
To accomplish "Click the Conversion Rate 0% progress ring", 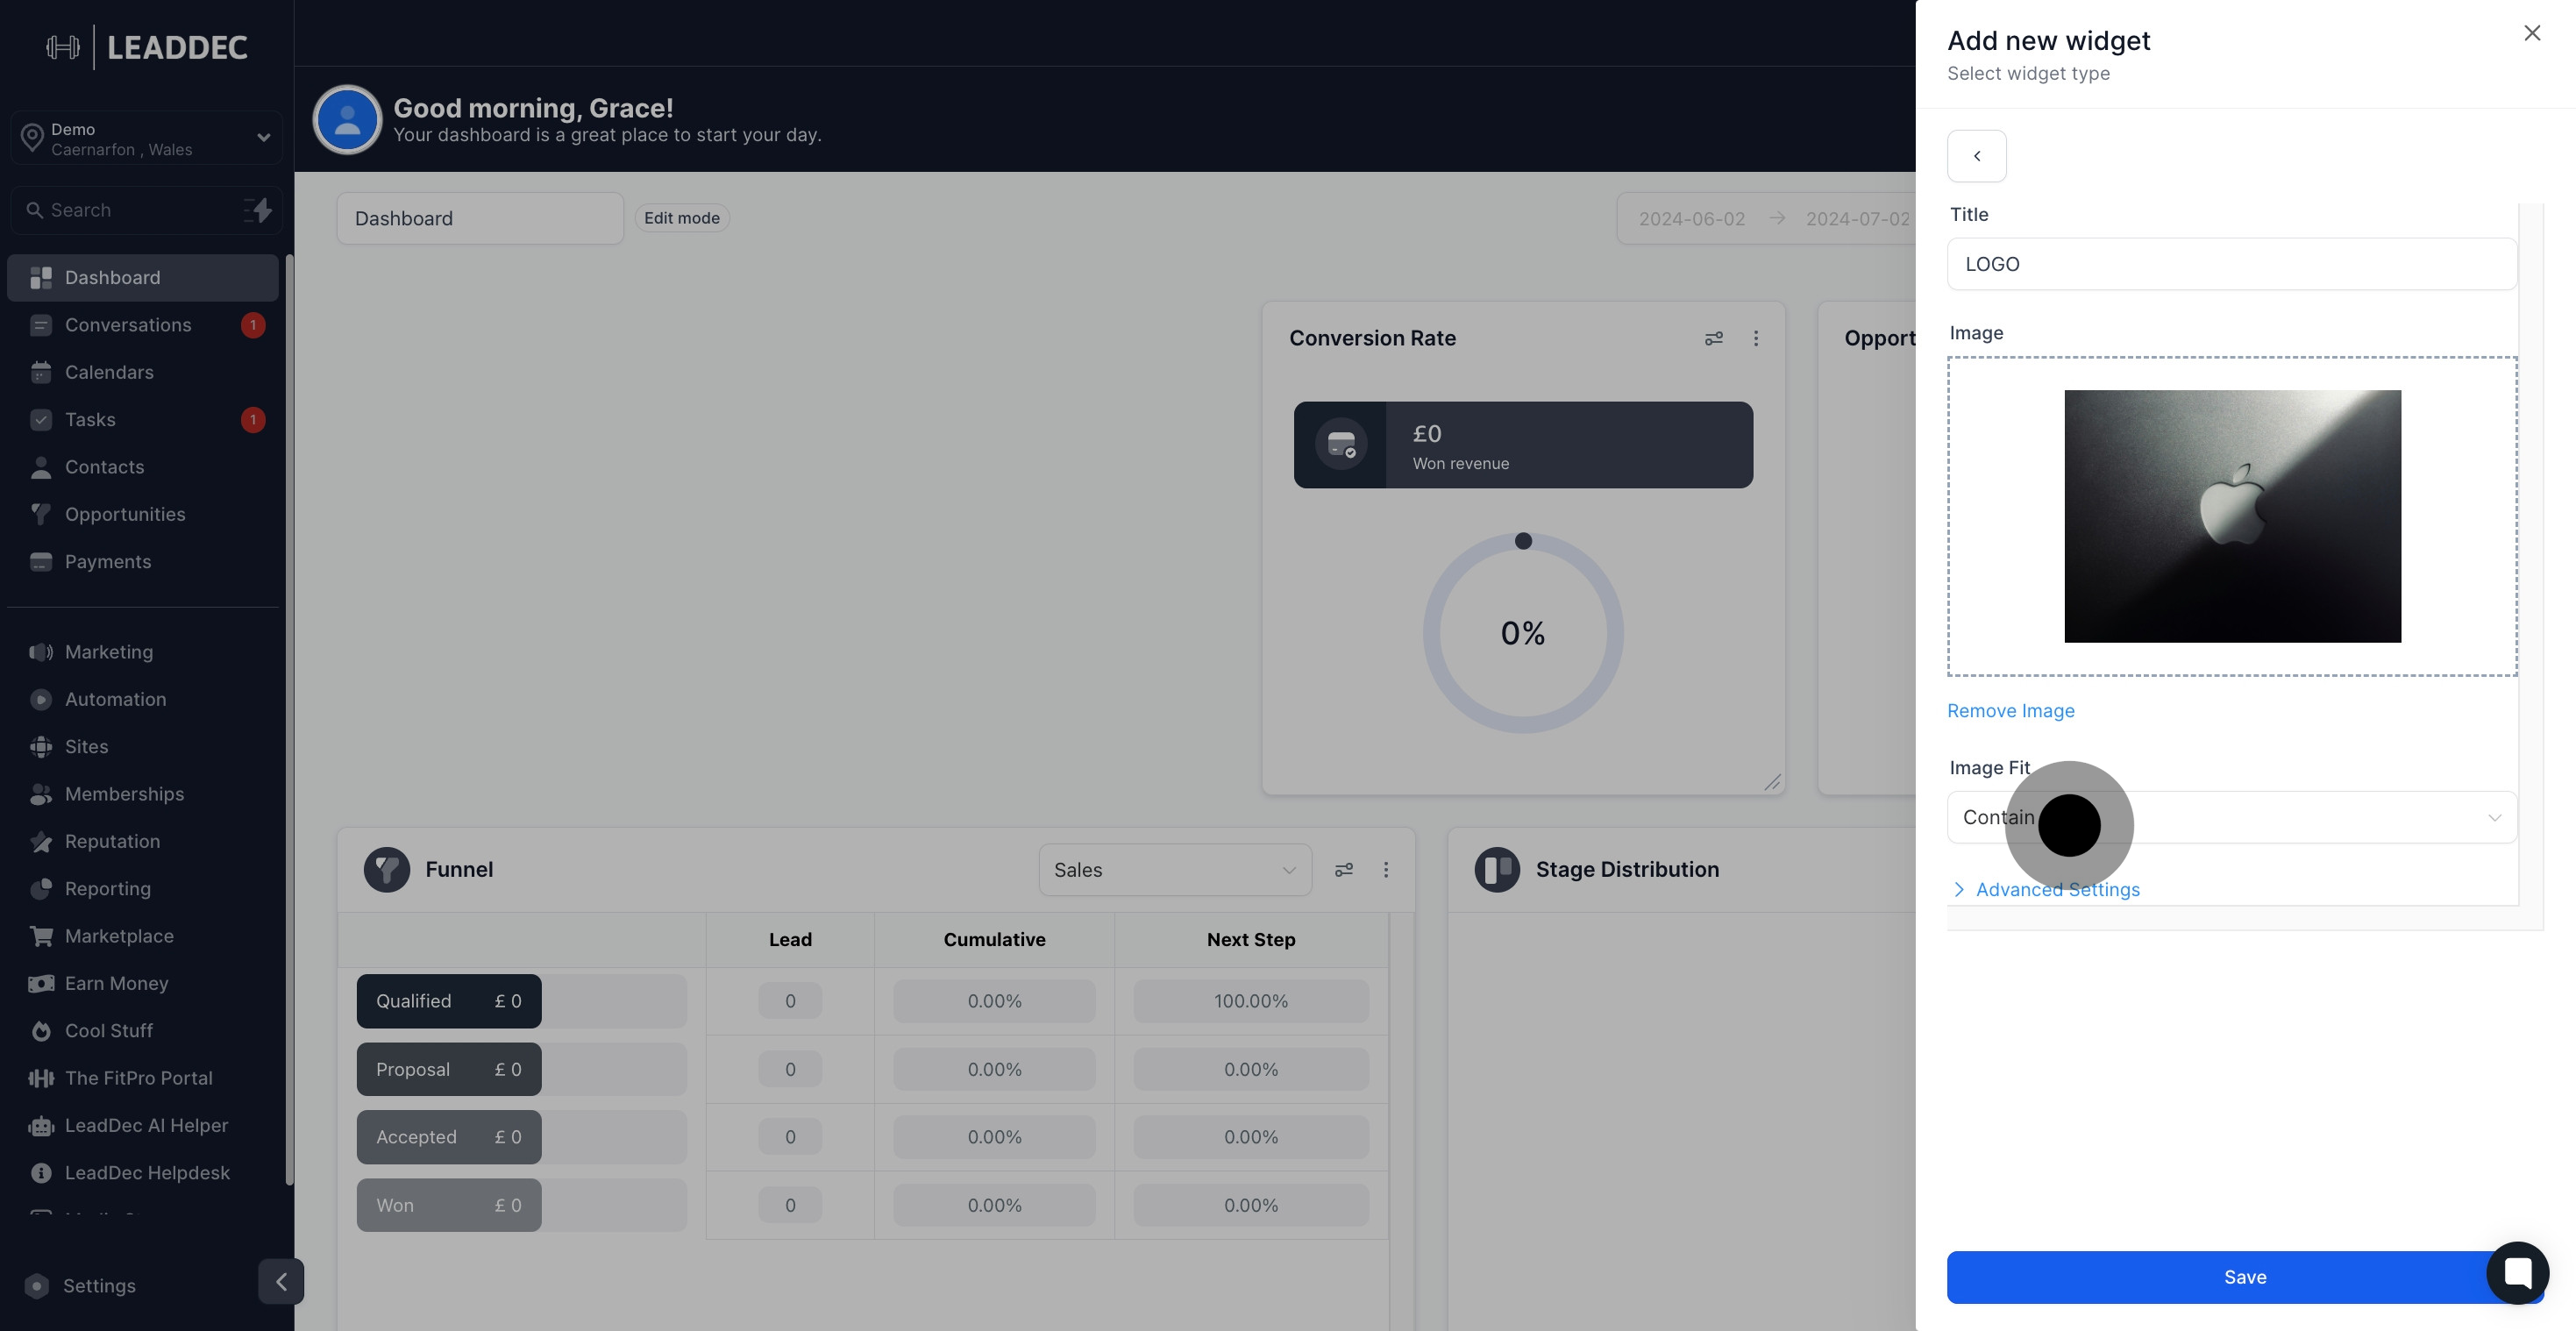I will point(1523,633).
